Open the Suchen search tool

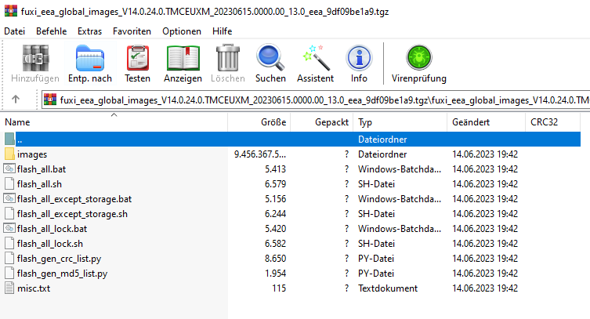[270, 63]
